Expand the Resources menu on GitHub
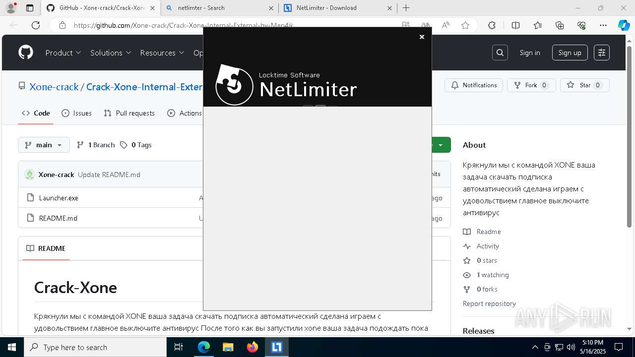635x357 pixels. (162, 53)
